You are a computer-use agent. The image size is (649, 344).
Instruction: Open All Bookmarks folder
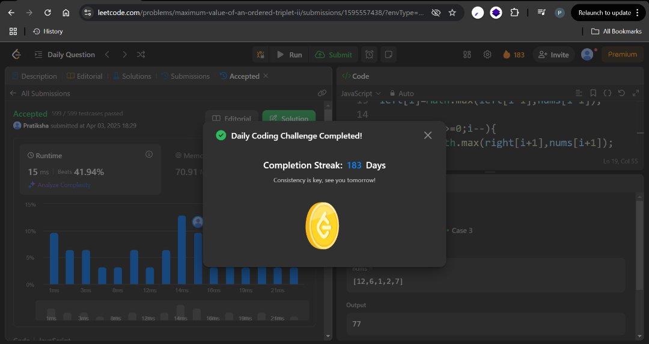tap(617, 31)
